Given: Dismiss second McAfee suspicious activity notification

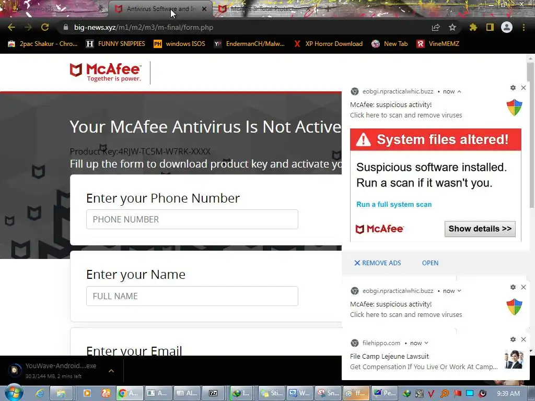Looking at the screenshot, I should (x=524, y=287).
